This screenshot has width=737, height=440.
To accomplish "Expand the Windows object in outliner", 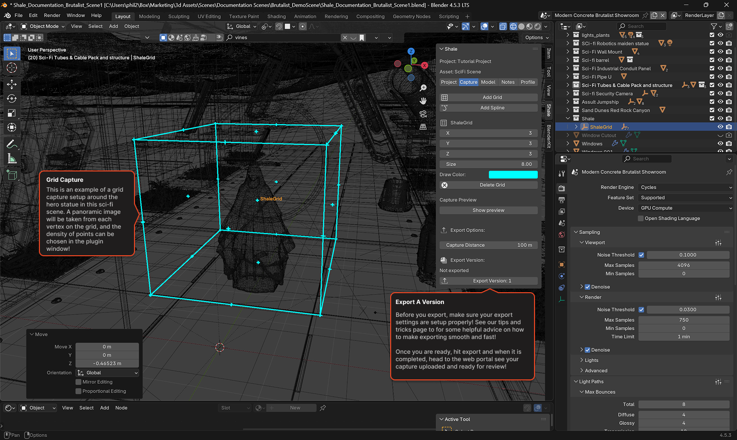I will [568, 144].
